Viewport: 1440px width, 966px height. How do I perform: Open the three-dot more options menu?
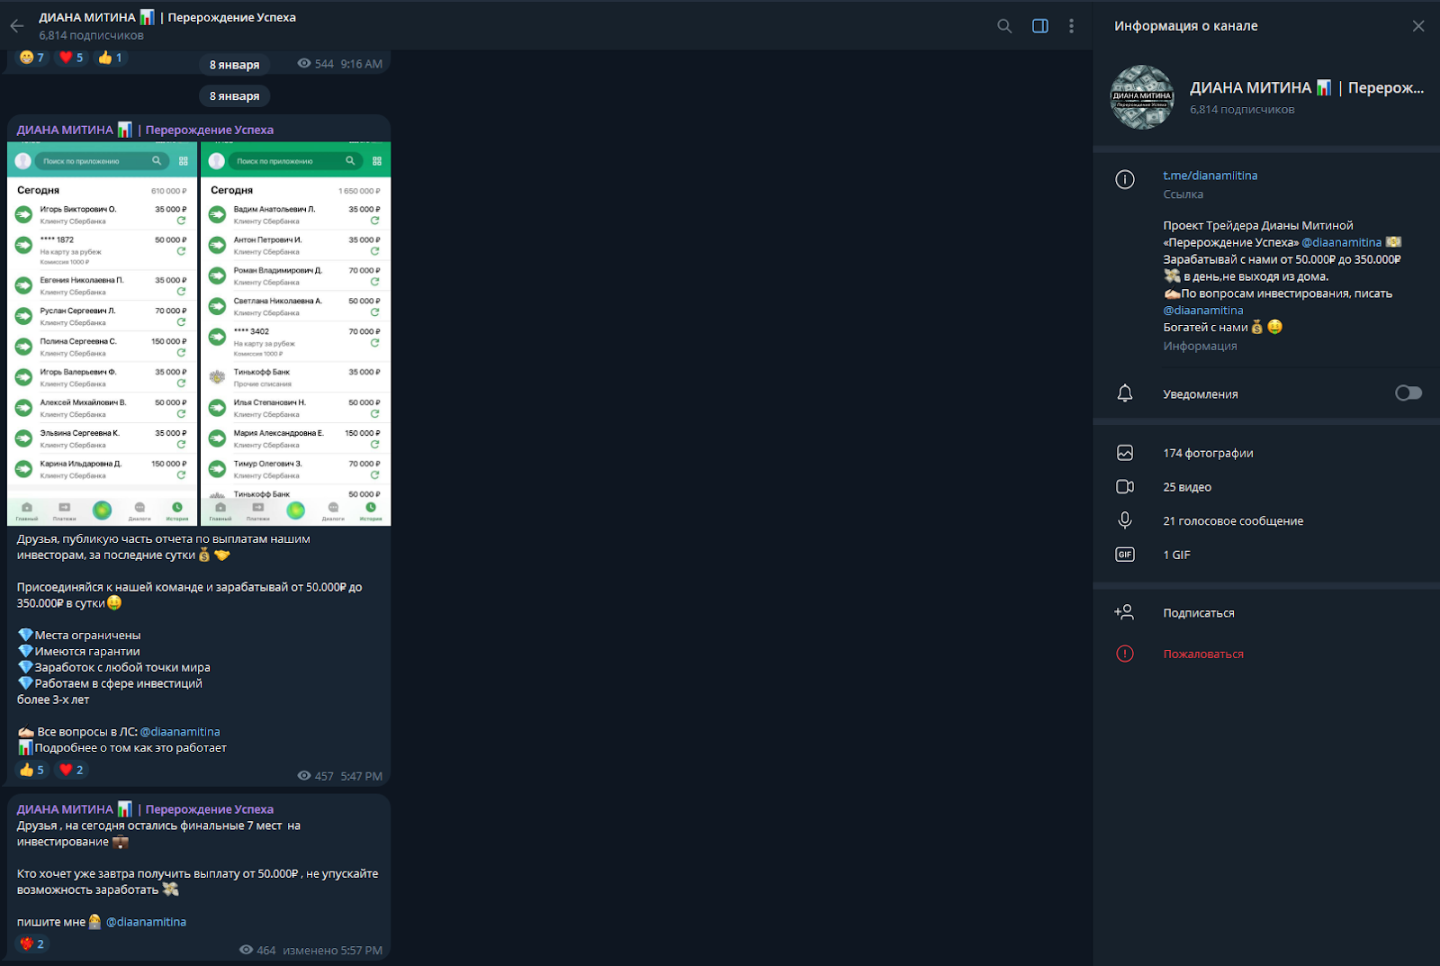pyautogui.click(x=1071, y=26)
